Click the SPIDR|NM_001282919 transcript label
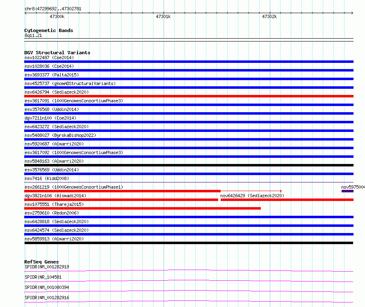The width and height of the screenshot is (365, 307). [47, 267]
